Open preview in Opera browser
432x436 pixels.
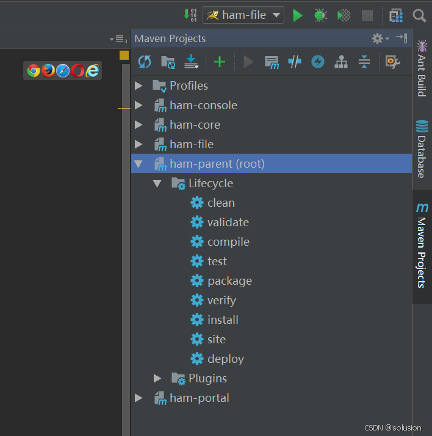[x=77, y=71]
